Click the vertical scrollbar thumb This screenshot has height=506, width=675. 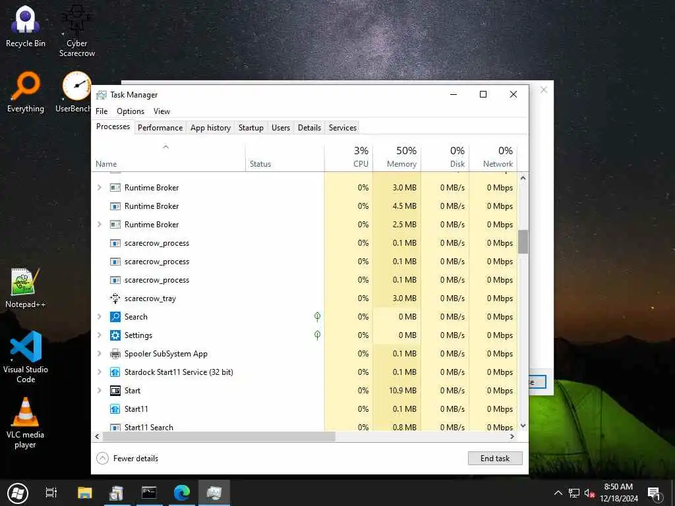point(523,242)
